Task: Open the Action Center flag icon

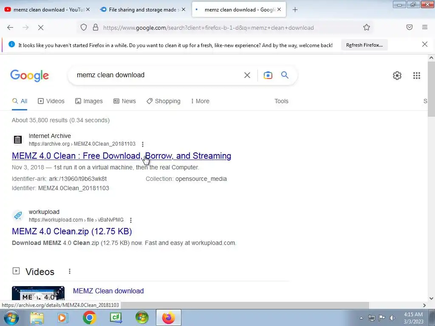Action: point(382,318)
